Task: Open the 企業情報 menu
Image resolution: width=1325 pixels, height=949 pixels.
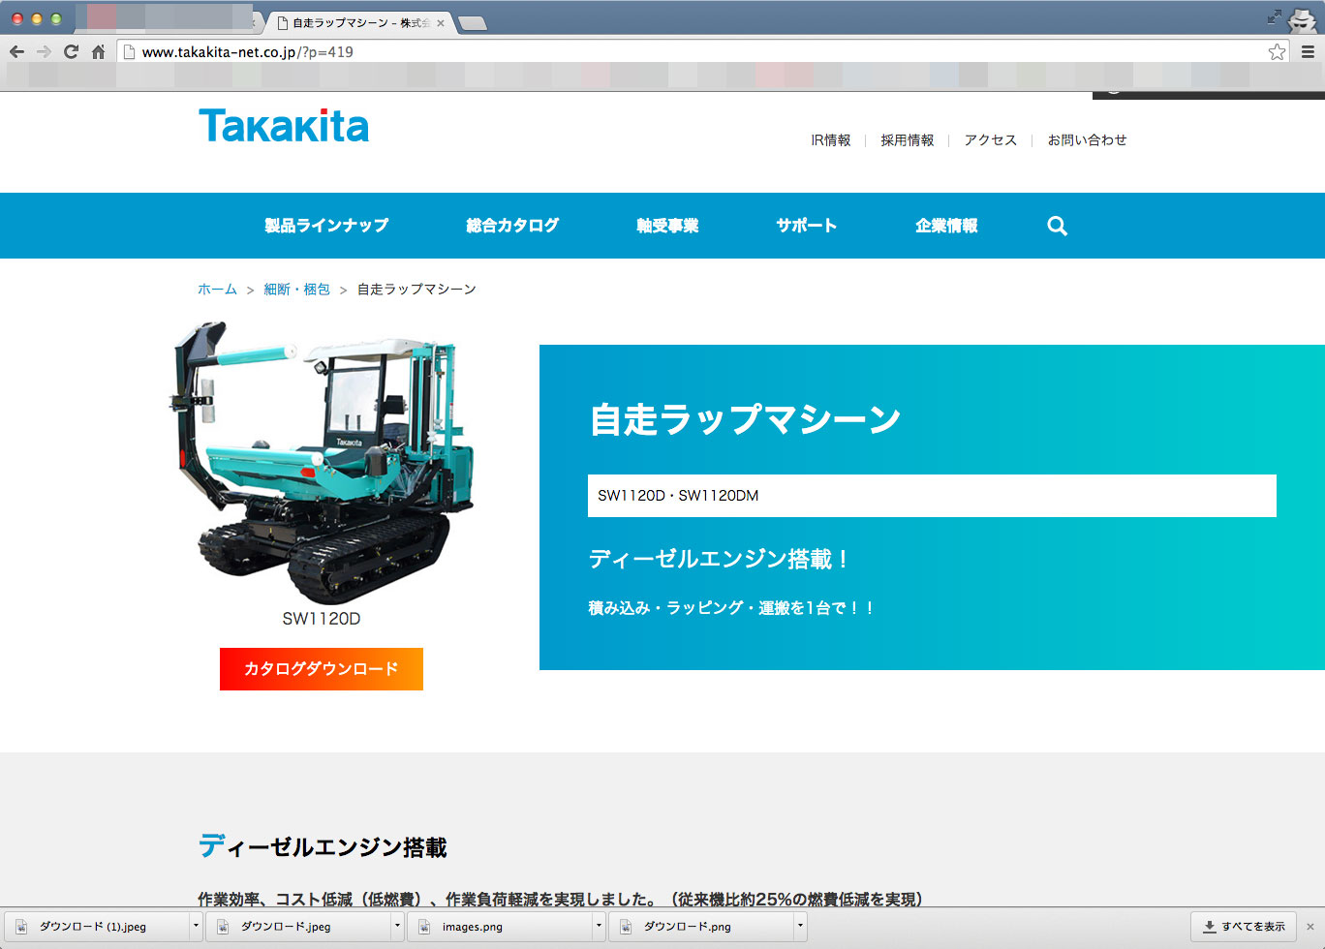Action: pos(946,226)
